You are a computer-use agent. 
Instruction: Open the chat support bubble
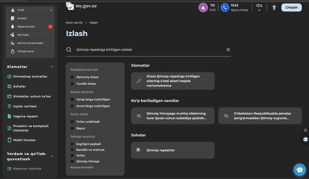(x=300, y=170)
